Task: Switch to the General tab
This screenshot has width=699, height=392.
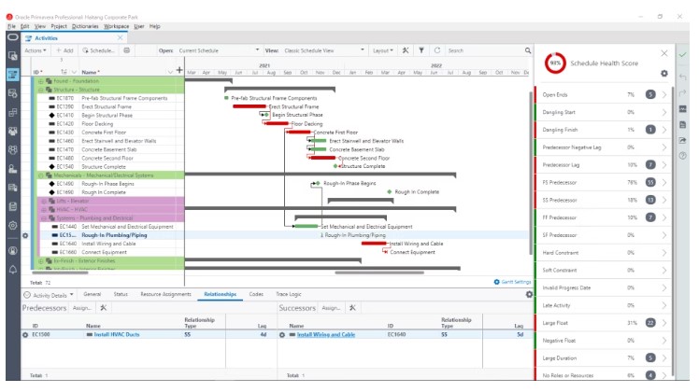Action: click(x=92, y=294)
